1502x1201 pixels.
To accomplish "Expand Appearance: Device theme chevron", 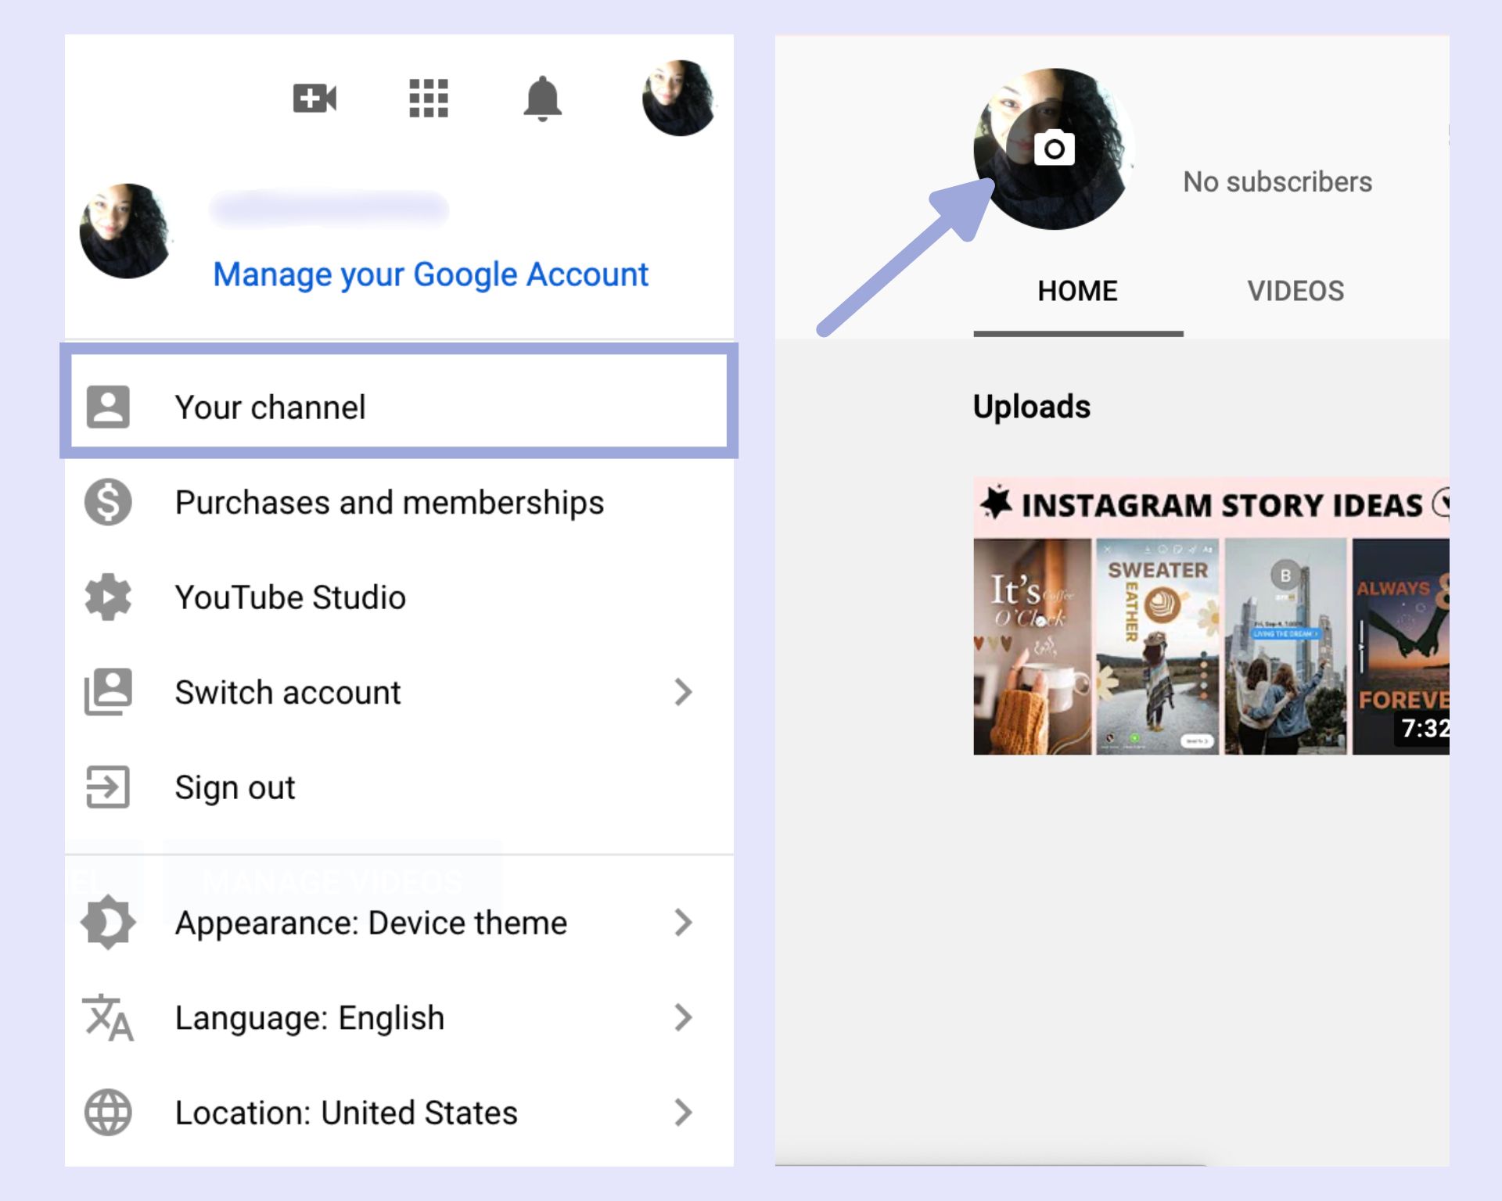I will (x=683, y=923).
